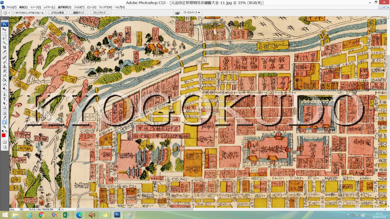Image resolution: width=390 pixels, height=219 pixels.
Task: Select the Brush tool
Action: pyautogui.click(x=5, y=62)
